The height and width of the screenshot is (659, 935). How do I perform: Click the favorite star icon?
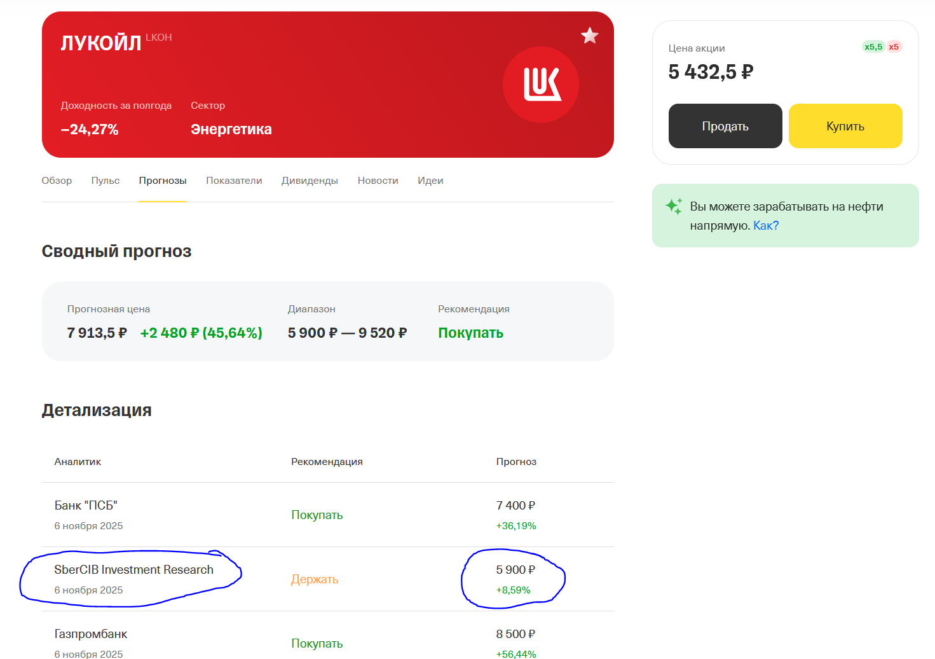point(589,36)
